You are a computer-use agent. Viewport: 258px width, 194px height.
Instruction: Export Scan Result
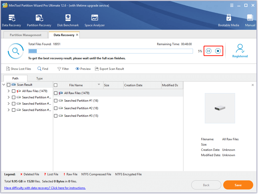tap(109, 69)
